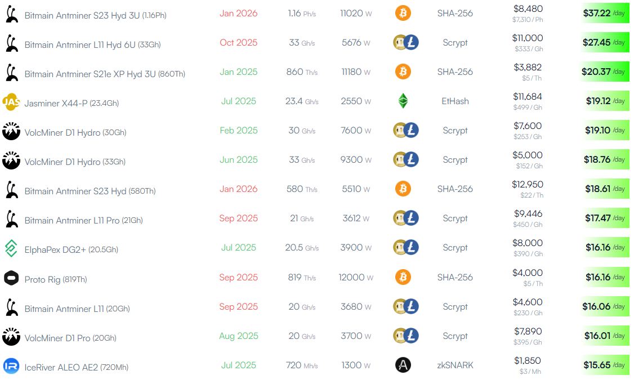Select the Bitmain Antminer L11 Pro link
Screen dimensions: 643x384
point(84,221)
